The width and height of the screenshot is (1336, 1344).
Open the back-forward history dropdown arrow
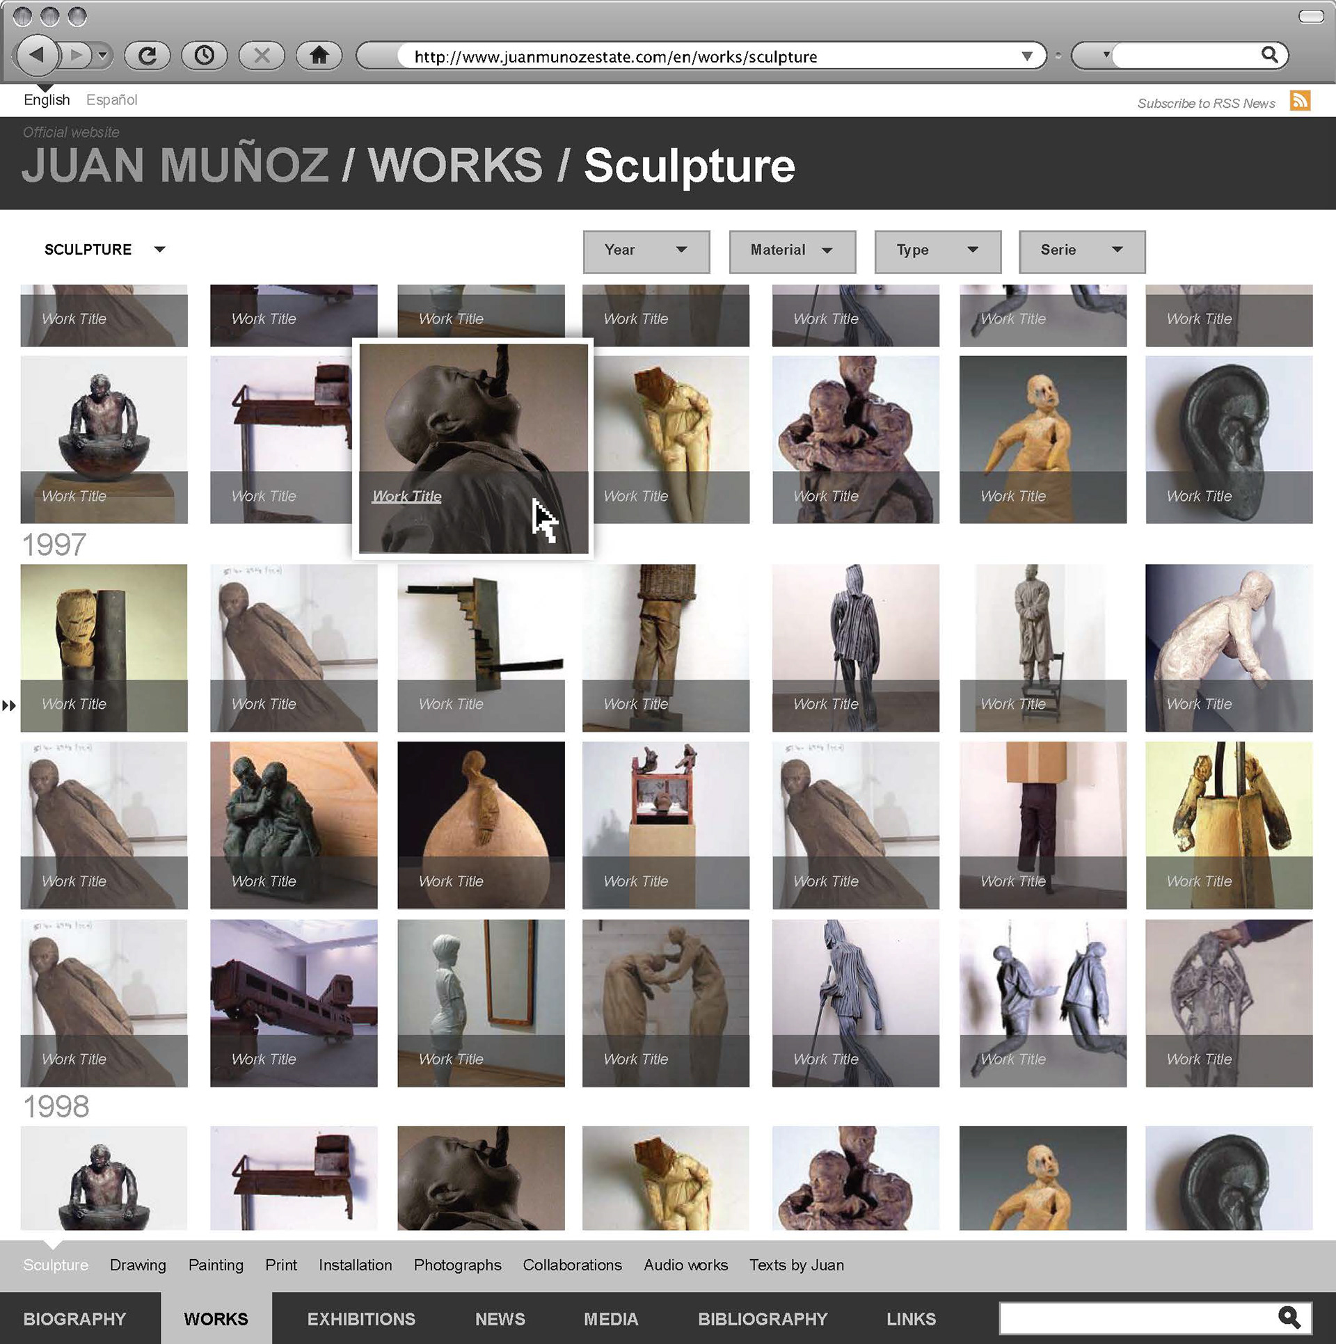[103, 55]
